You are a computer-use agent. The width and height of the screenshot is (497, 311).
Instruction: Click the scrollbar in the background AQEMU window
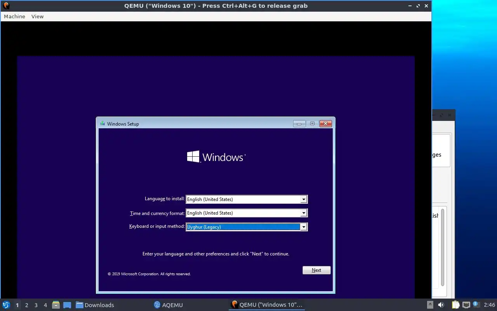(x=442, y=247)
